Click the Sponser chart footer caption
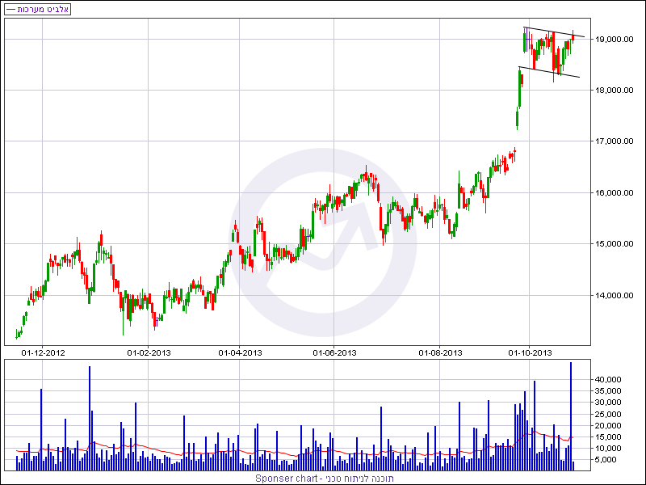Image resolution: width=646 pixels, height=485 pixels. (x=325, y=479)
